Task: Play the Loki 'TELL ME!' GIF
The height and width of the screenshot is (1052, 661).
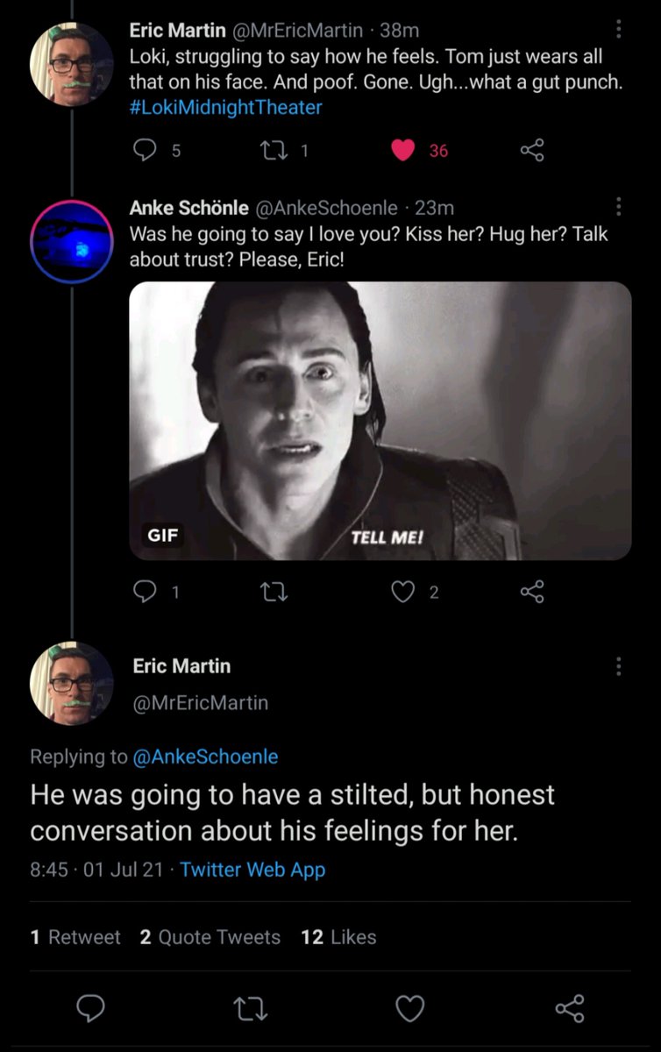Action: click(x=380, y=421)
